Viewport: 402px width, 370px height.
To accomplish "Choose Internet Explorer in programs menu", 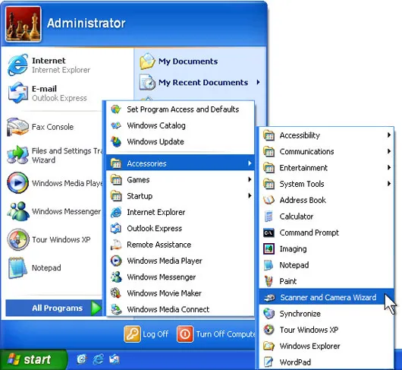I will click(181, 212).
